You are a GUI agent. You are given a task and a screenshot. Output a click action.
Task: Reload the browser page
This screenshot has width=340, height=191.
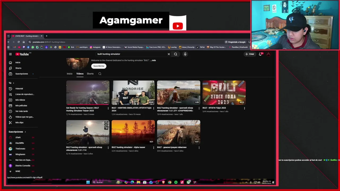click(x=19, y=42)
